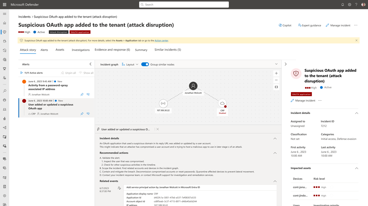Screen dimensions: 368x206
Task: Open more options ellipsis in header
Action: 356,25
